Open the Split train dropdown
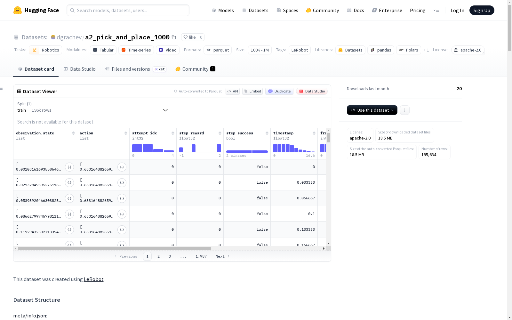Viewport: 512px width, 320px height. coord(93,107)
